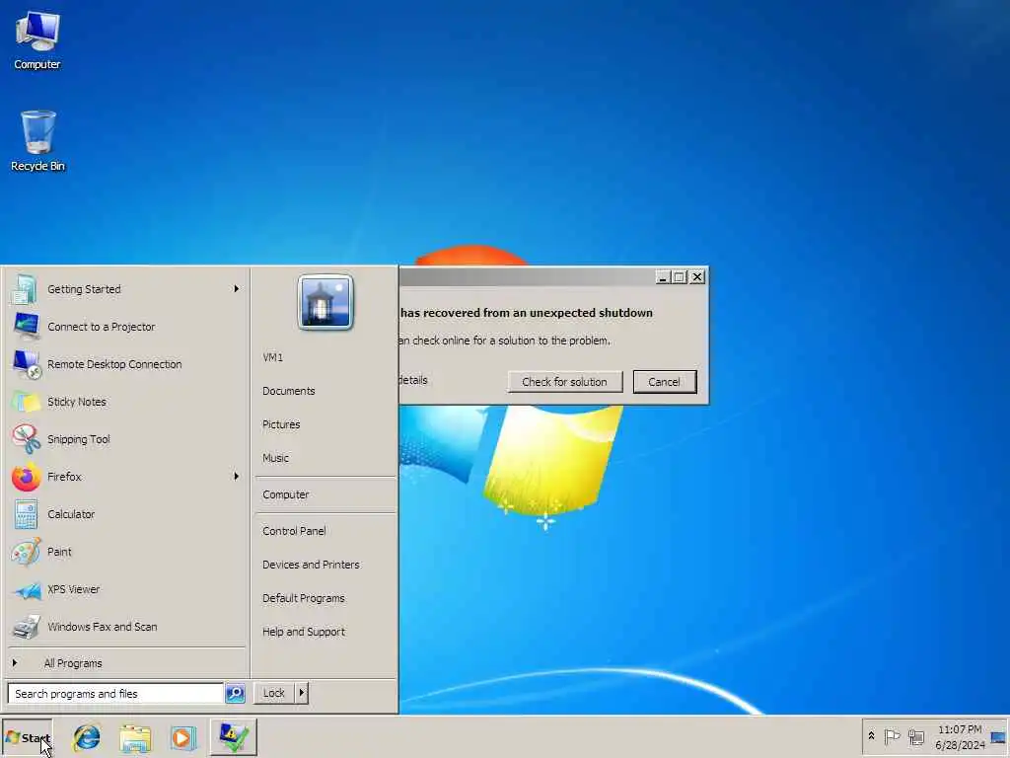The image size is (1010, 758).
Task: Click the network tray icon
Action: [916, 736]
